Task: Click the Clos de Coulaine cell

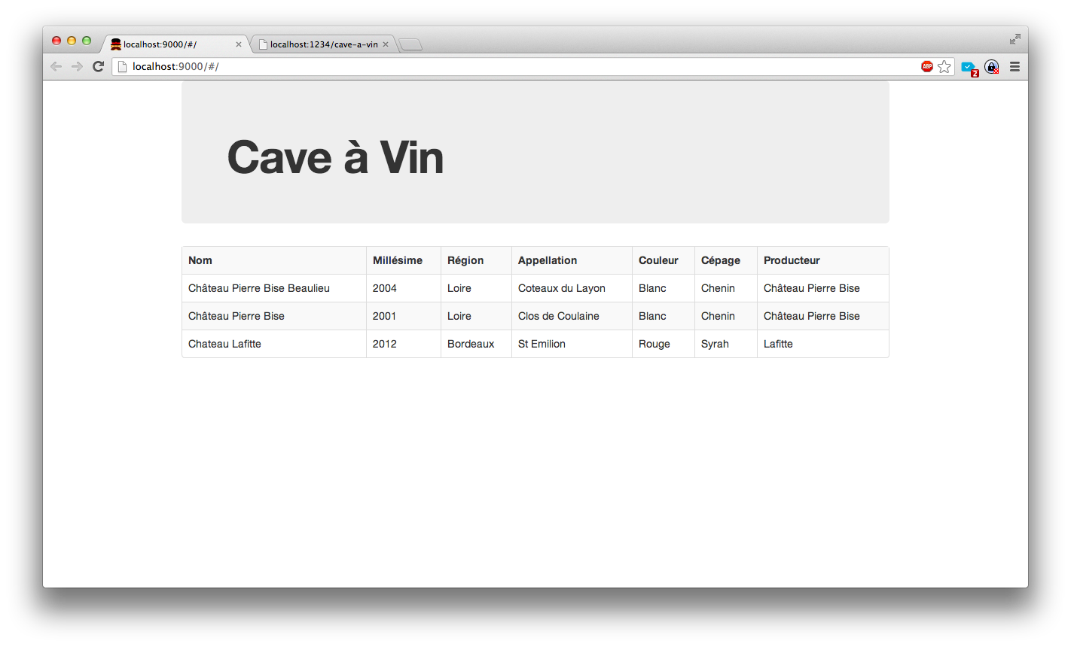Action: (x=572, y=316)
